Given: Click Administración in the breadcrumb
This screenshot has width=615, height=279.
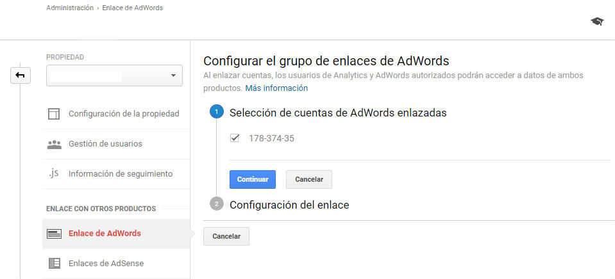Looking at the screenshot, I should click(70, 8).
